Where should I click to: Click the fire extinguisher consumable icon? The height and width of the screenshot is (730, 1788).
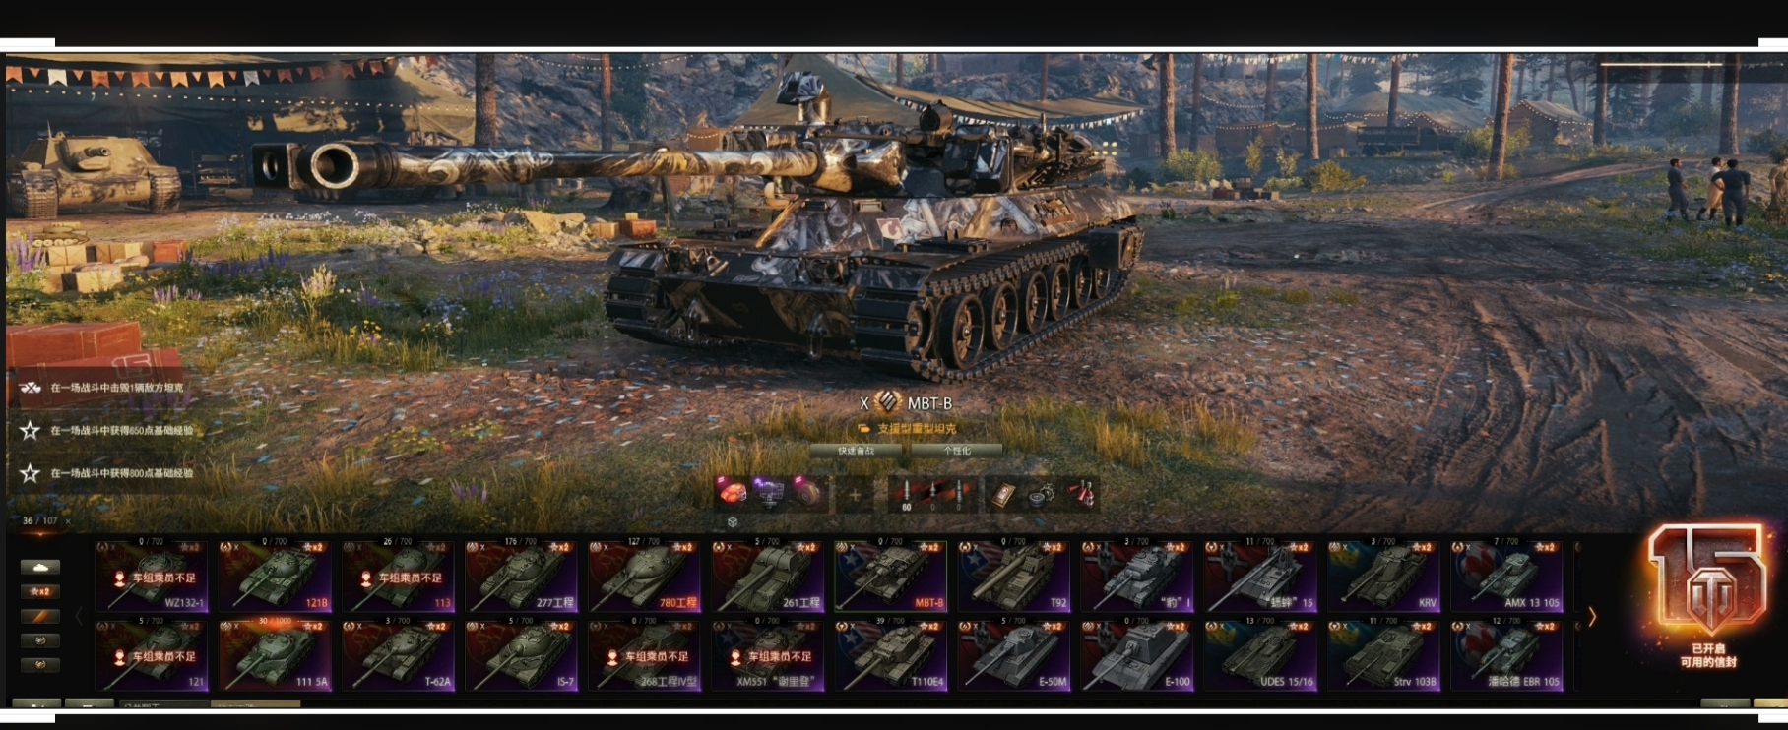pyautogui.click(x=1081, y=495)
